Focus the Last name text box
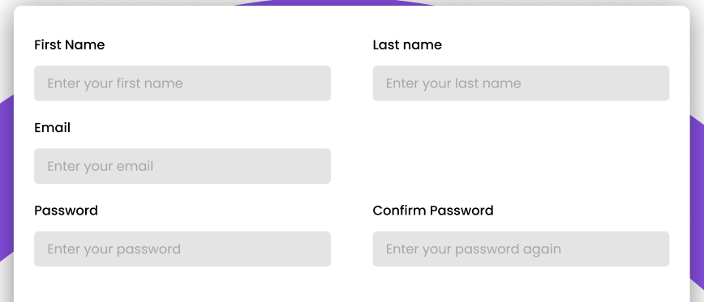The width and height of the screenshot is (704, 302). [x=521, y=83]
